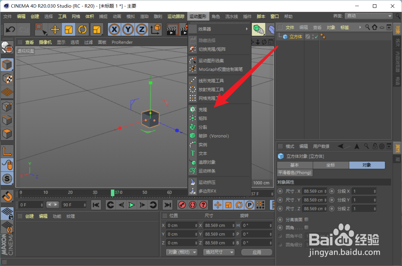
Task: Click the timeline frame 37 marker
Action: (x=113, y=193)
